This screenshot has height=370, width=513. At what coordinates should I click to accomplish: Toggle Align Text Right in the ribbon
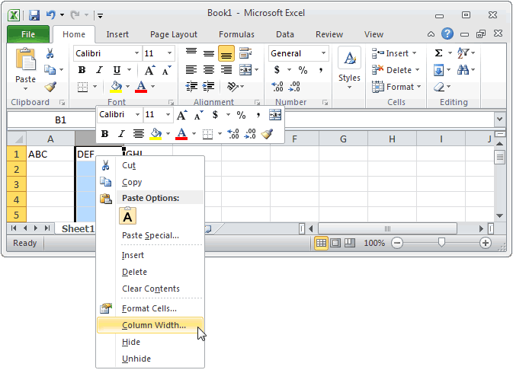226,70
